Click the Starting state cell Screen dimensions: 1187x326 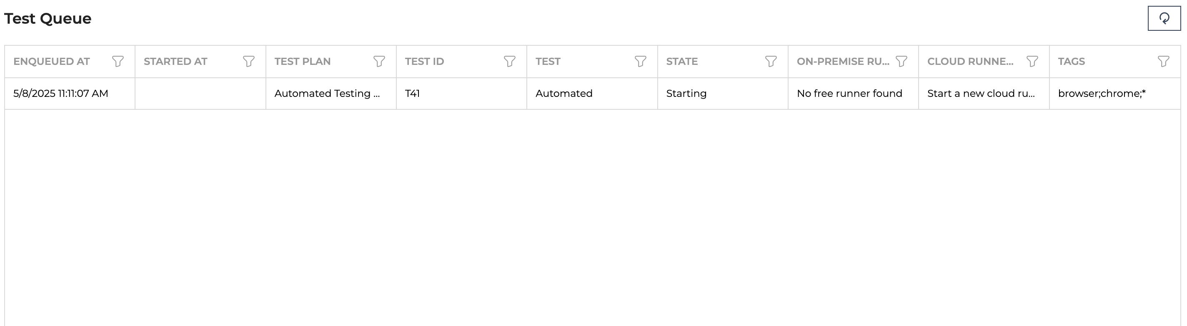tap(723, 93)
